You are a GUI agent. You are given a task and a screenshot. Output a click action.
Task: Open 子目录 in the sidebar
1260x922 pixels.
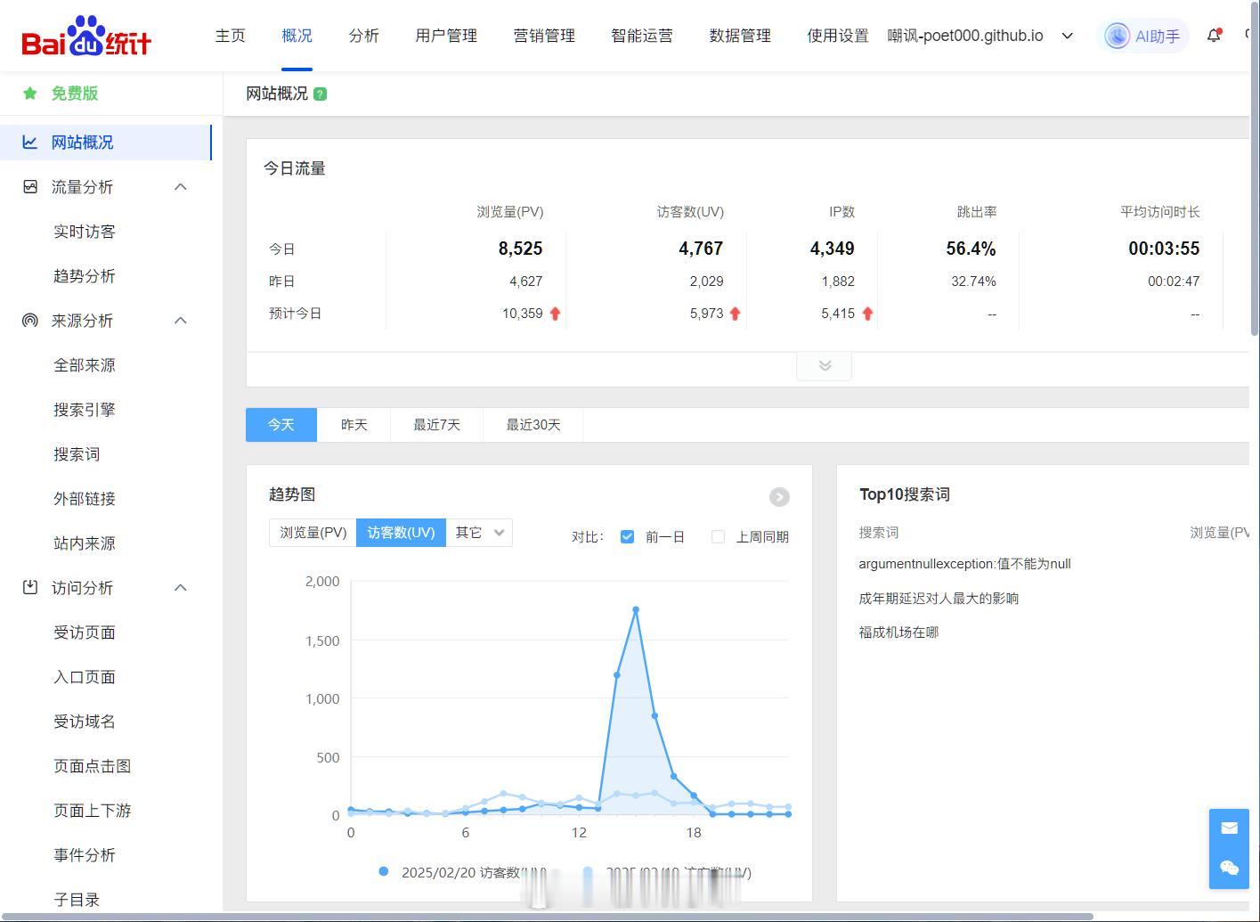77,899
